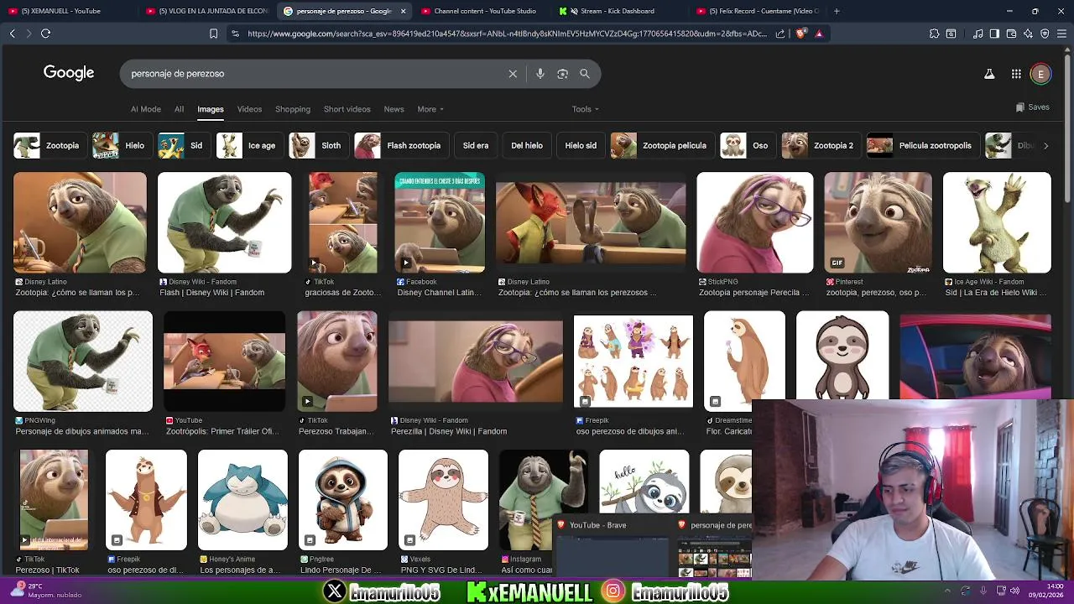The image size is (1074, 604).
Task: Open Flash Disney Wiki Fandom image
Action: pos(224,223)
